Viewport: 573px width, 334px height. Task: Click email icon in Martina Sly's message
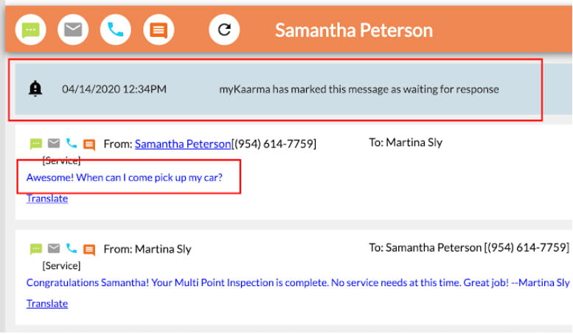(x=54, y=248)
